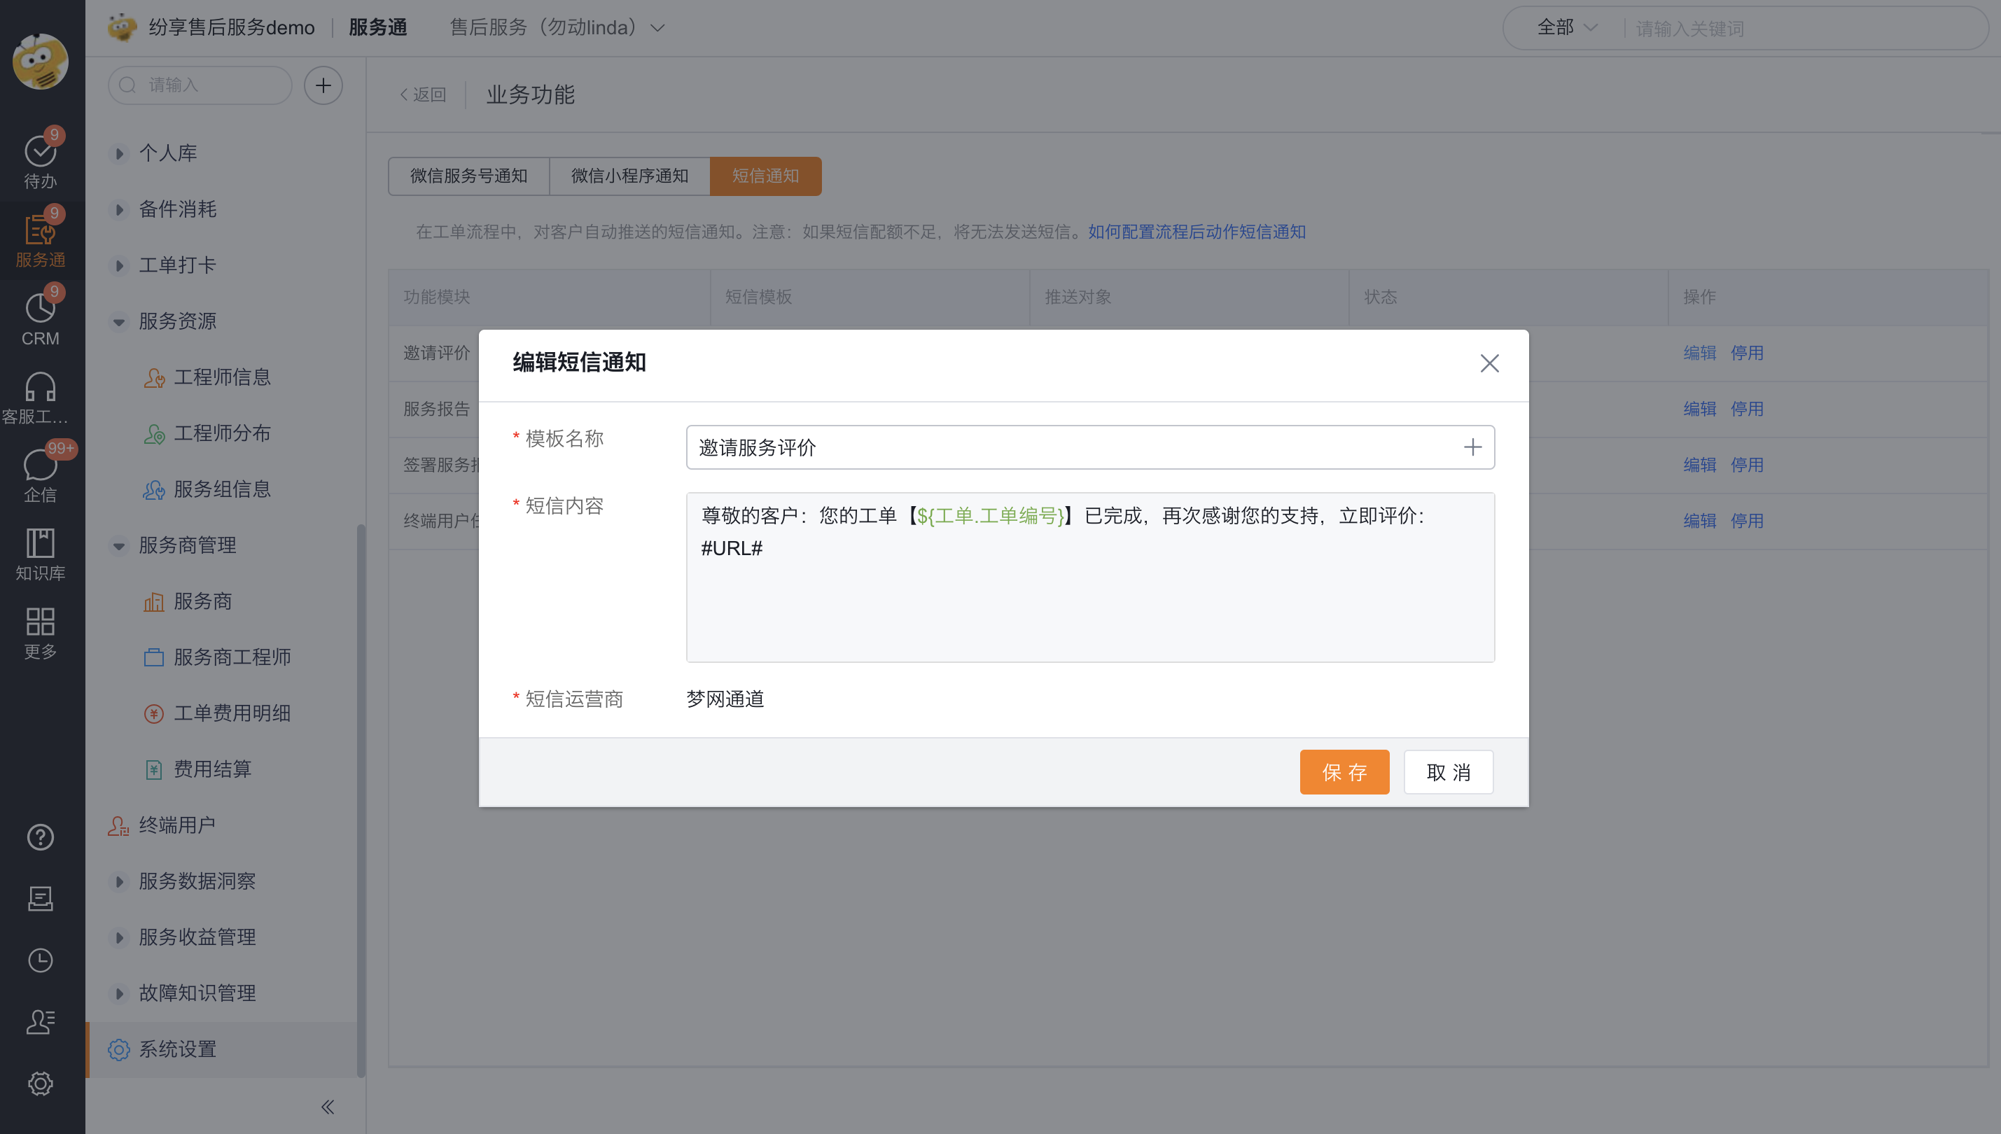The width and height of the screenshot is (2001, 1134).
Task: Switch to 微信服务号通知 tab
Action: (467, 176)
